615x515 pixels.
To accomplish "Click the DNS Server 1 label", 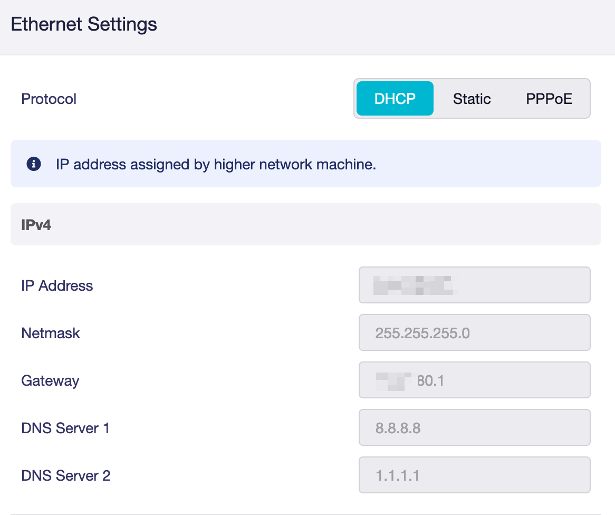I will [65, 428].
